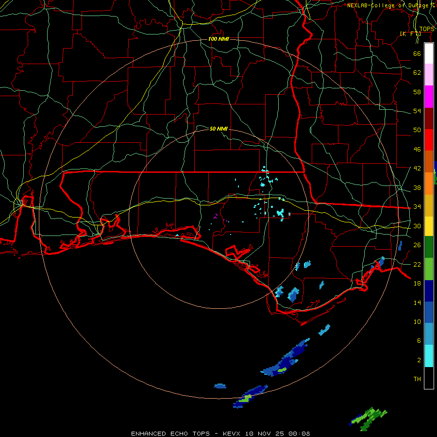Click the "30" legend value

pos(417,226)
